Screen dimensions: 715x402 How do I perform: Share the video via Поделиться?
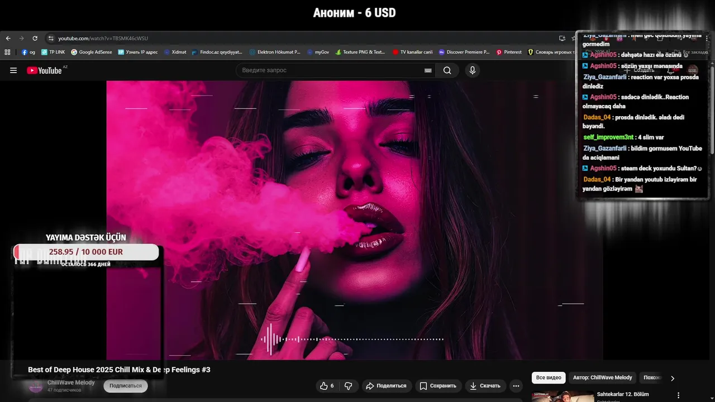click(x=387, y=386)
